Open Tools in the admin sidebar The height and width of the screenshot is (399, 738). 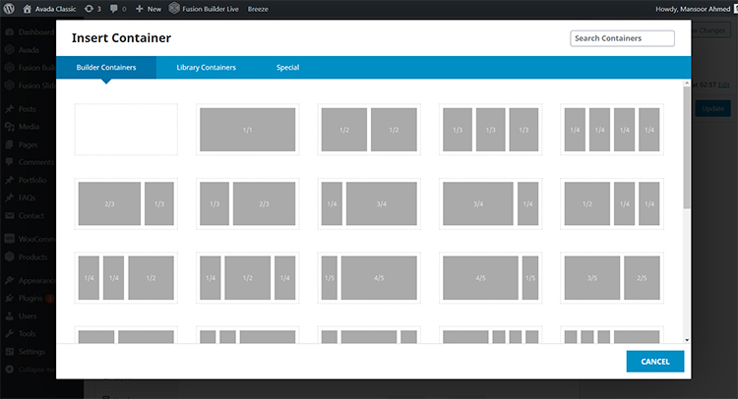pyautogui.click(x=22, y=334)
